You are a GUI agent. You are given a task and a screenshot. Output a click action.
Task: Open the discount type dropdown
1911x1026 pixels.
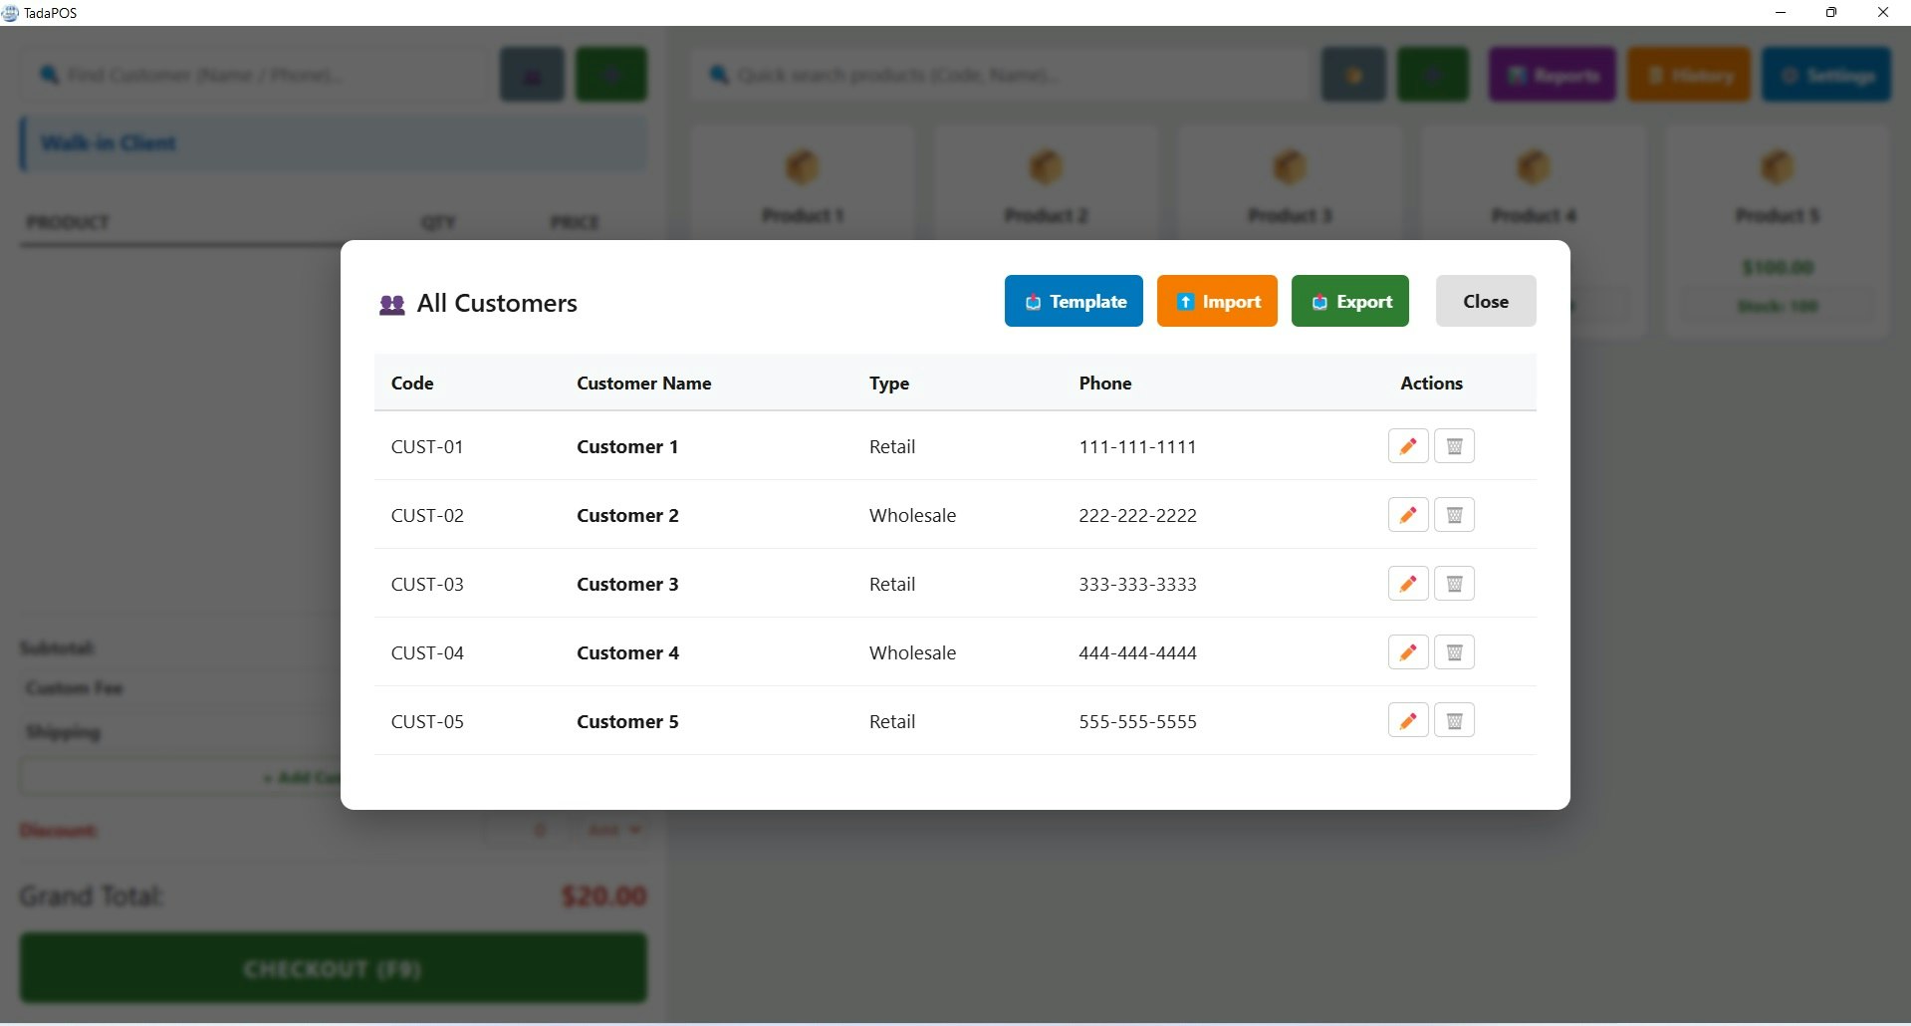(611, 830)
